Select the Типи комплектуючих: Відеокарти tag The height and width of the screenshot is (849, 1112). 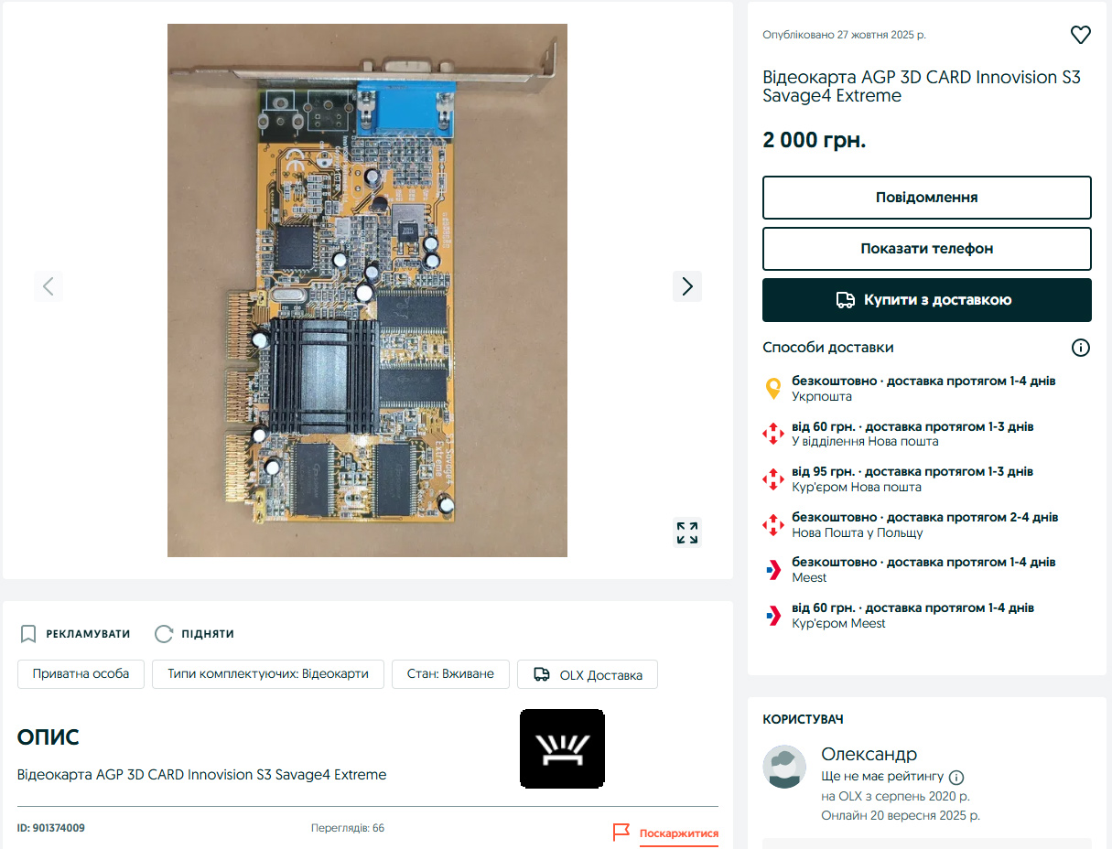click(267, 674)
